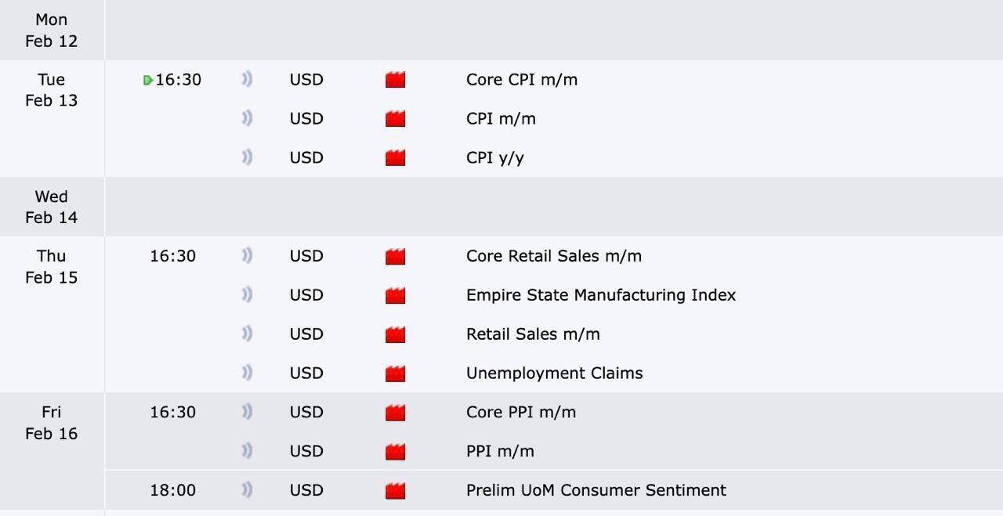This screenshot has width=1003, height=516.
Task: Click the Thu Feb 15 date cell
Action: tap(52, 267)
